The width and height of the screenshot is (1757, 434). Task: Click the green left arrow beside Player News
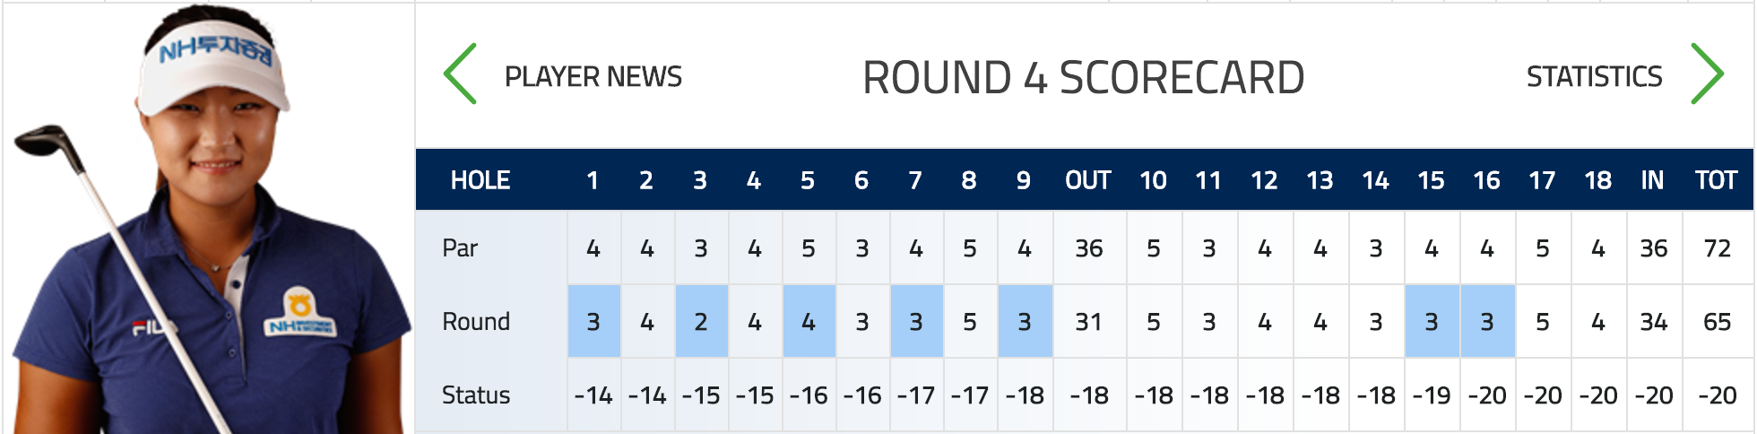[x=461, y=74]
